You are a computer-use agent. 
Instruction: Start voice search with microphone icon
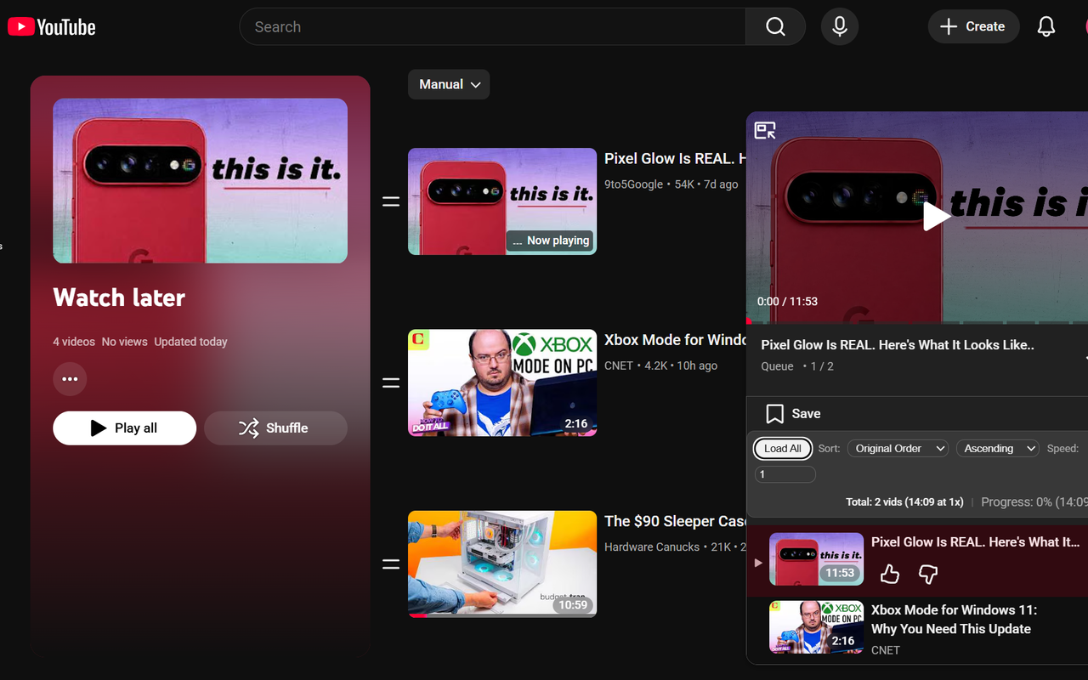point(840,27)
